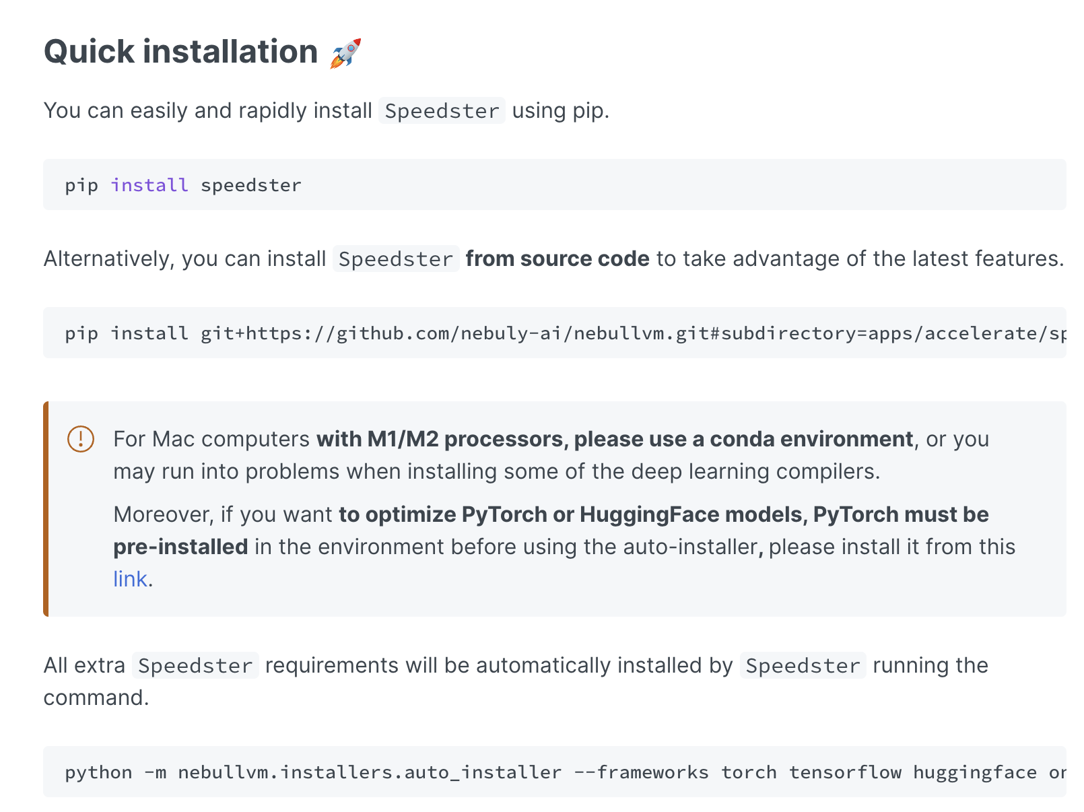Click the Quick installation heading
Image resolution: width=1084 pixels, height=812 pixels.
pyautogui.click(x=182, y=51)
